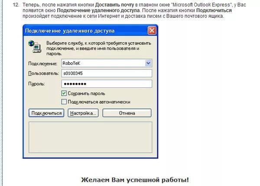Click the text Желаем Вам успешной работы!
This screenshot has height=186, width=260.
135,180
